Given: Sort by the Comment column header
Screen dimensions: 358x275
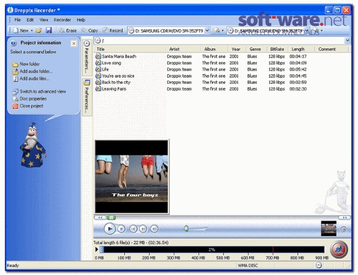Looking at the screenshot, I should tap(332, 49).
